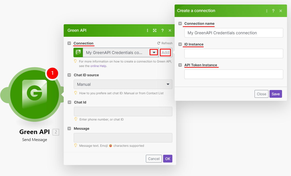Click the Add connection button
This screenshot has height=176, width=291.
[165, 52]
